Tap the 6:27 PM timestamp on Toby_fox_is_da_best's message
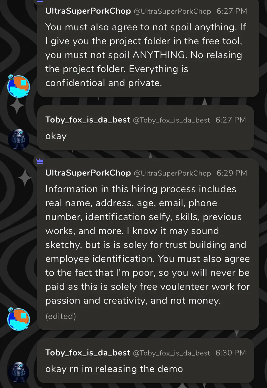 [x=231, y=120]
